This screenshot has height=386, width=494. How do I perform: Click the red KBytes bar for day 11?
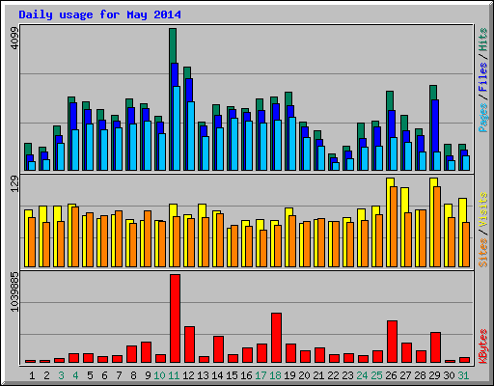coord(176,318)
